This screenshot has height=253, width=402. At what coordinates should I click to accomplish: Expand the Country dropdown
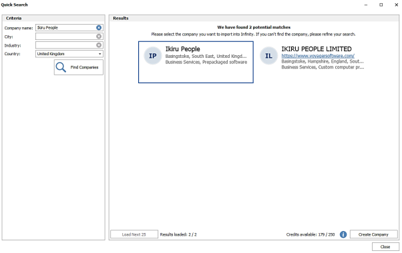(x=99, y=54)
